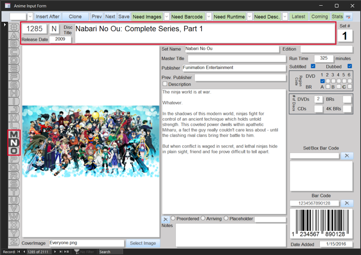The height and width of the screenshot is (255, 361).
Task: Save the current record
Action: pyautogui.click(x=124, y=17)
